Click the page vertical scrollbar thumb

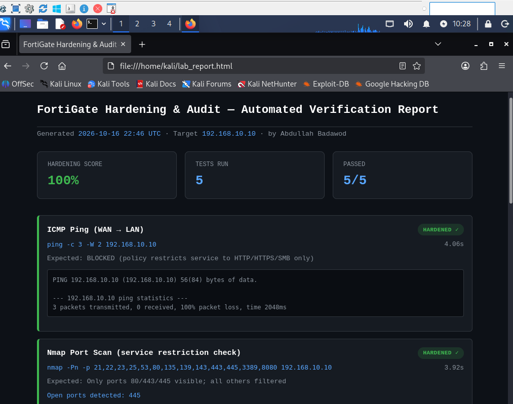tap(510, 150)
